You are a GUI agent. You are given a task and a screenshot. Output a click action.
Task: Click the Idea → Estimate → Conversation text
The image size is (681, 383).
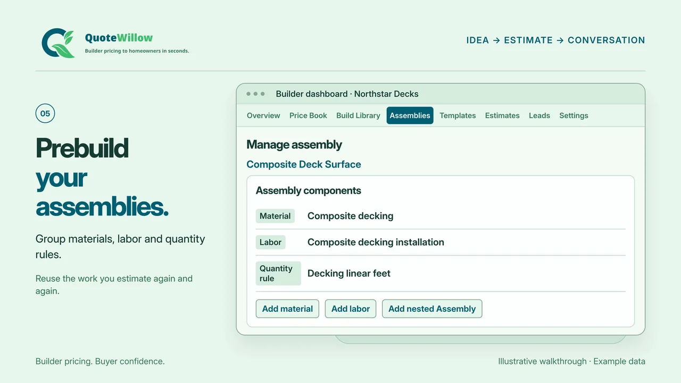[555, 40]
